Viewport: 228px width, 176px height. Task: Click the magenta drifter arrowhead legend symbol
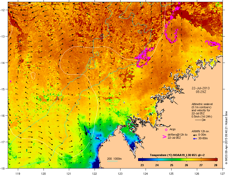(164, 136)
